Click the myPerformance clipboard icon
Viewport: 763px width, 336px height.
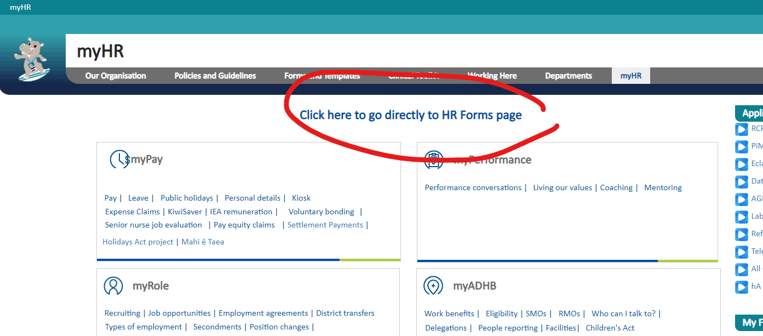click(434, 160)
